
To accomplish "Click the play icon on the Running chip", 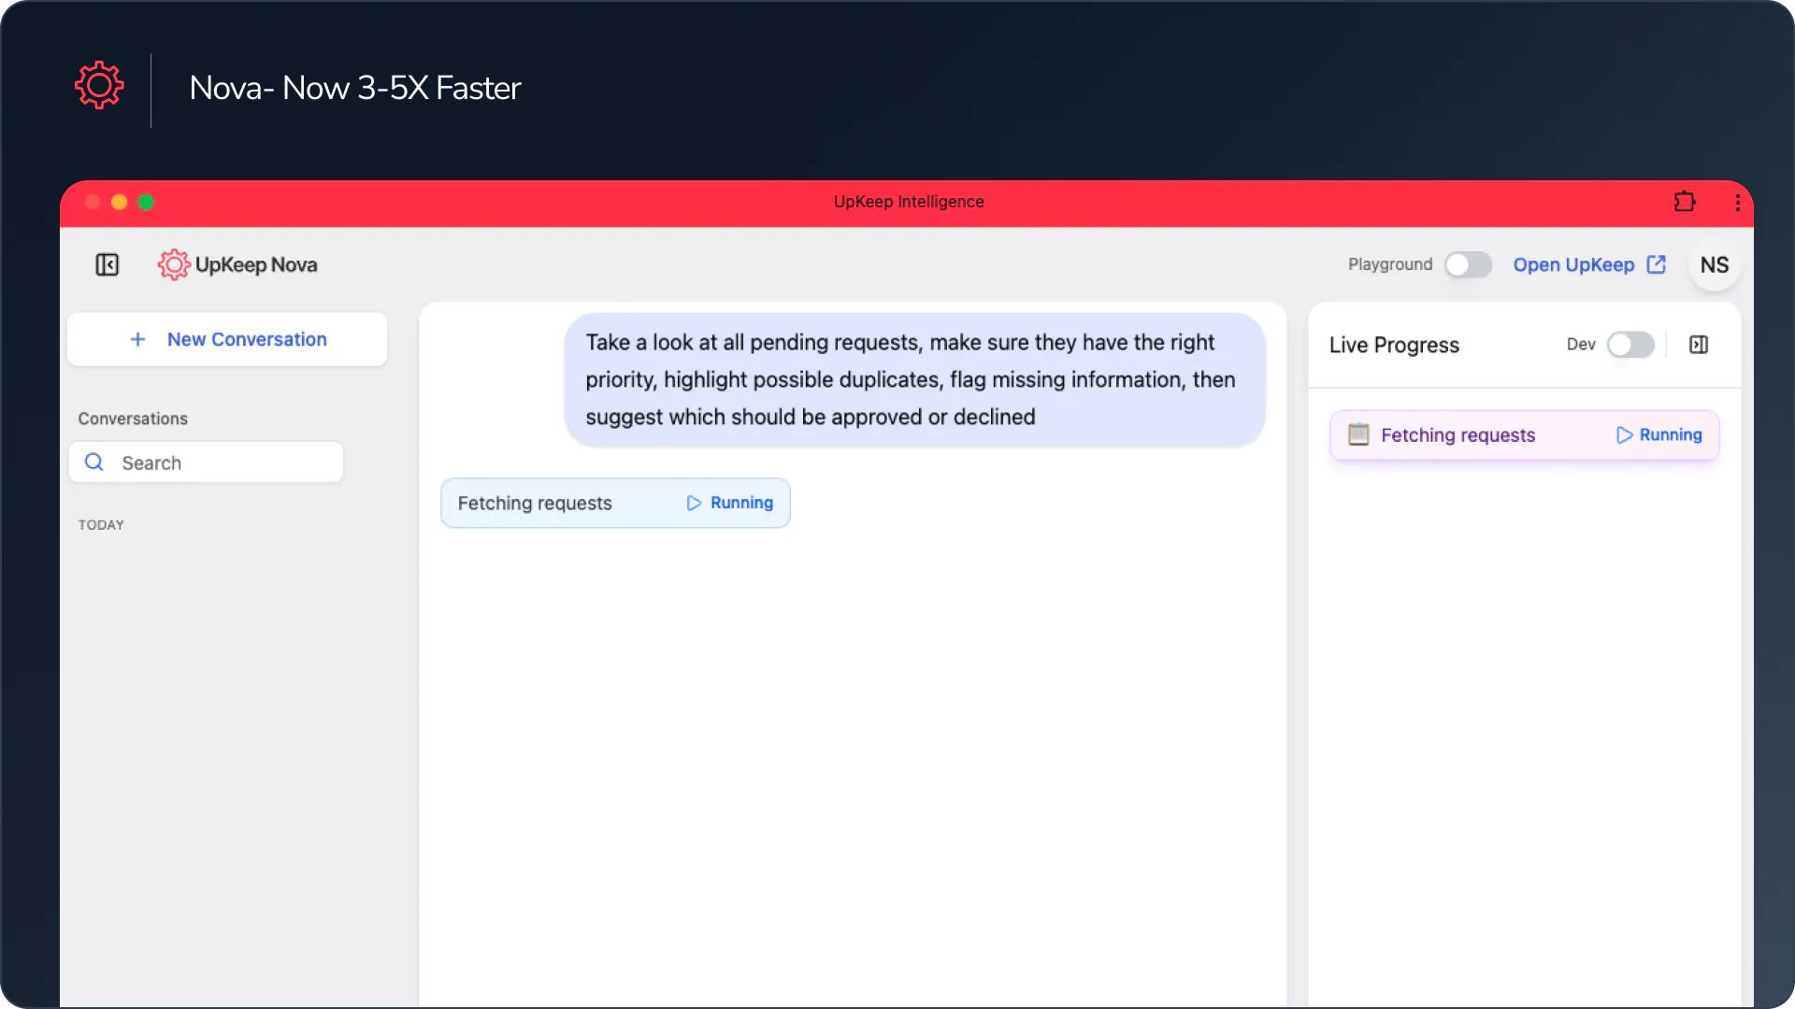I will (x=693, y=503).
